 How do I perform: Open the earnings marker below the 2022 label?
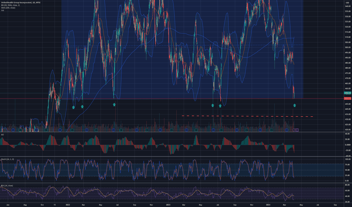tap(72, 130)
